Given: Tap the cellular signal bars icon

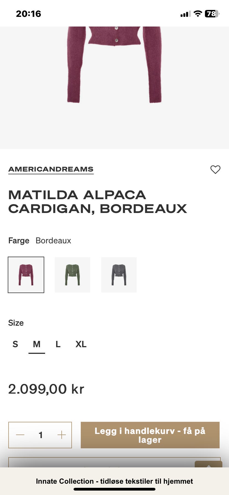Looking at the screenshot, I should [185, 14].
